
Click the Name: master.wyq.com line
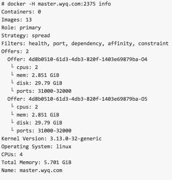(32, 170)
